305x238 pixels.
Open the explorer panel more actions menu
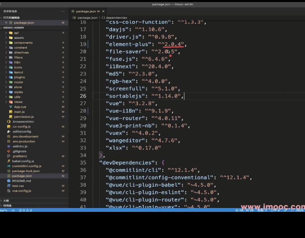pyautogui.click(x=63, y=11)
